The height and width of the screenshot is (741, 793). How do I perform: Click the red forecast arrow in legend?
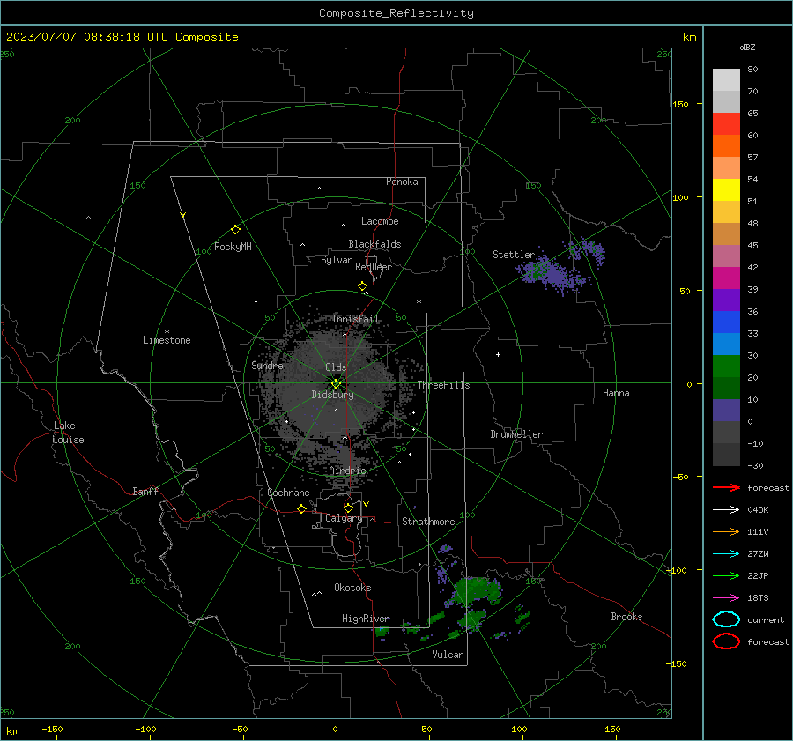click(x=726, y=487)
